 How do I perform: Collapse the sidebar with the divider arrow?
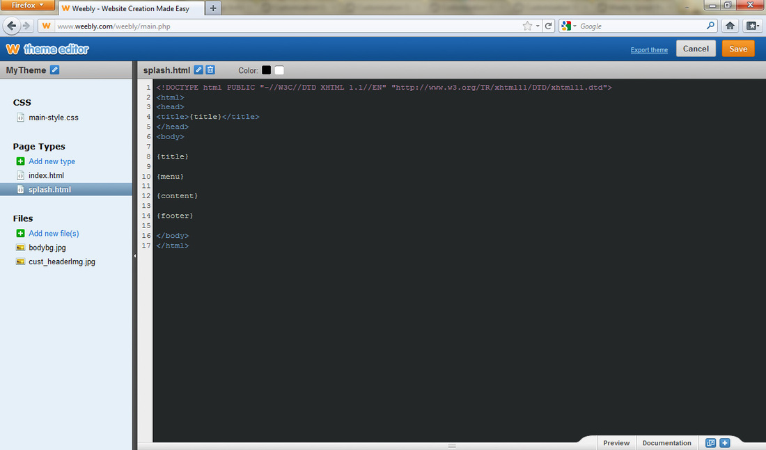[x=135, y=255]
